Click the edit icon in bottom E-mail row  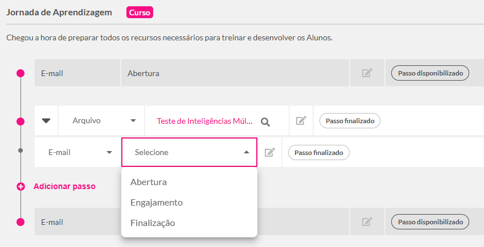coord(367,222)
